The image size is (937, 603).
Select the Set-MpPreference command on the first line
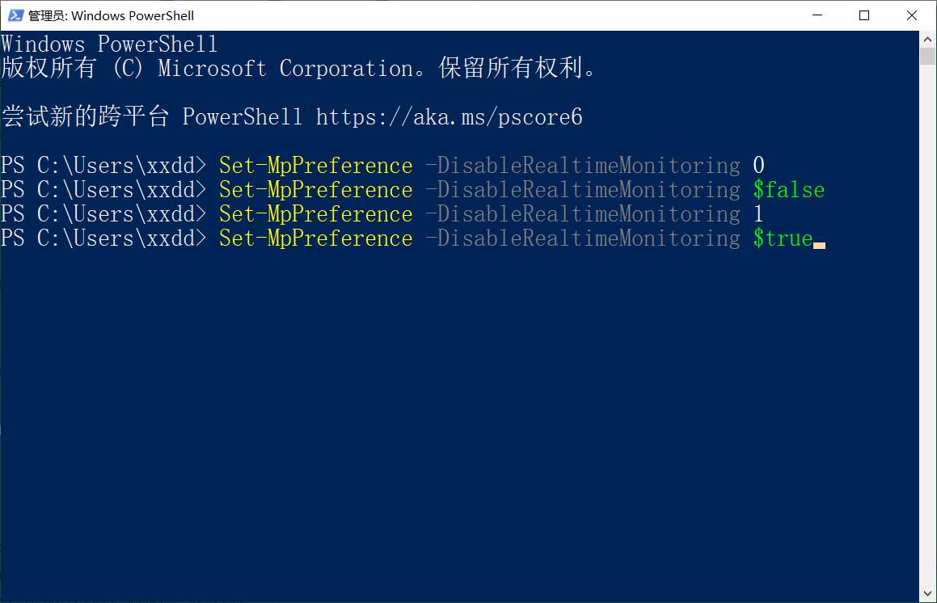314,165
